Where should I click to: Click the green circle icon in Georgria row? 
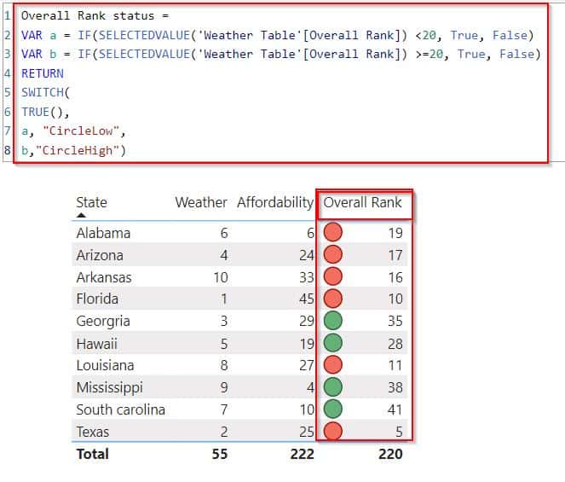332,321
